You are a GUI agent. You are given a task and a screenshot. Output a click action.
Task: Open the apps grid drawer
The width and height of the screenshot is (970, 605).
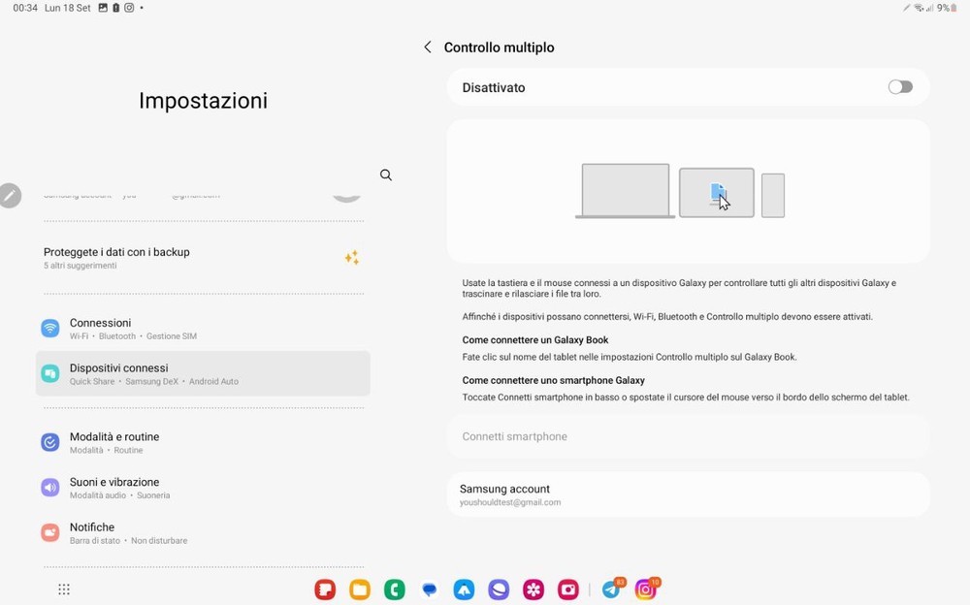[x=64, y=589]
